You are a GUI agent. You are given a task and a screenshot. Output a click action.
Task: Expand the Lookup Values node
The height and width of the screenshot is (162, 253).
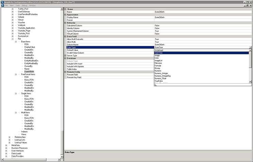pyautogui.click(x=10, y=143)
